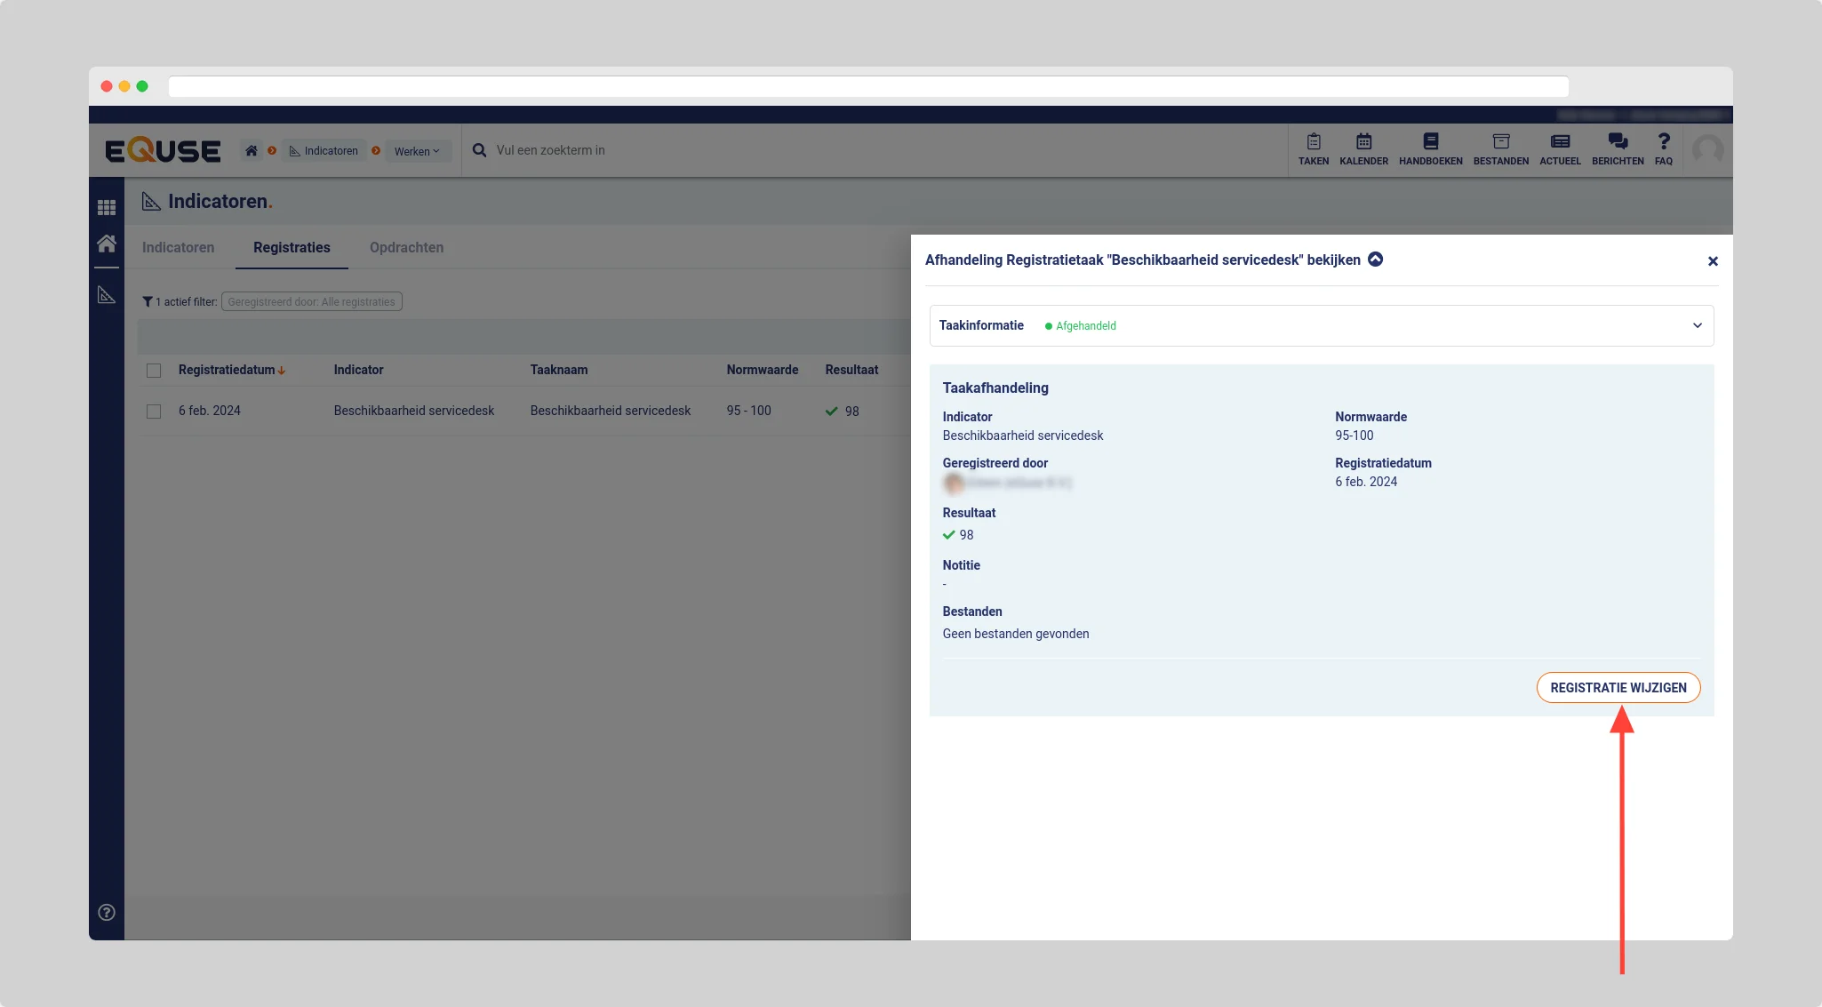Image resolution: width=1822 pixels, height=1007 pixels.
Task: Click the Geregistreerd door filter chip
Action: click(x=311, y=302)
